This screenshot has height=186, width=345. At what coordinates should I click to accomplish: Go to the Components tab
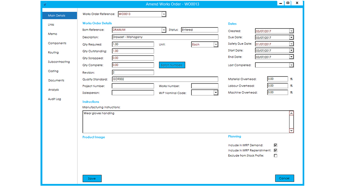[x=57, y=43]
